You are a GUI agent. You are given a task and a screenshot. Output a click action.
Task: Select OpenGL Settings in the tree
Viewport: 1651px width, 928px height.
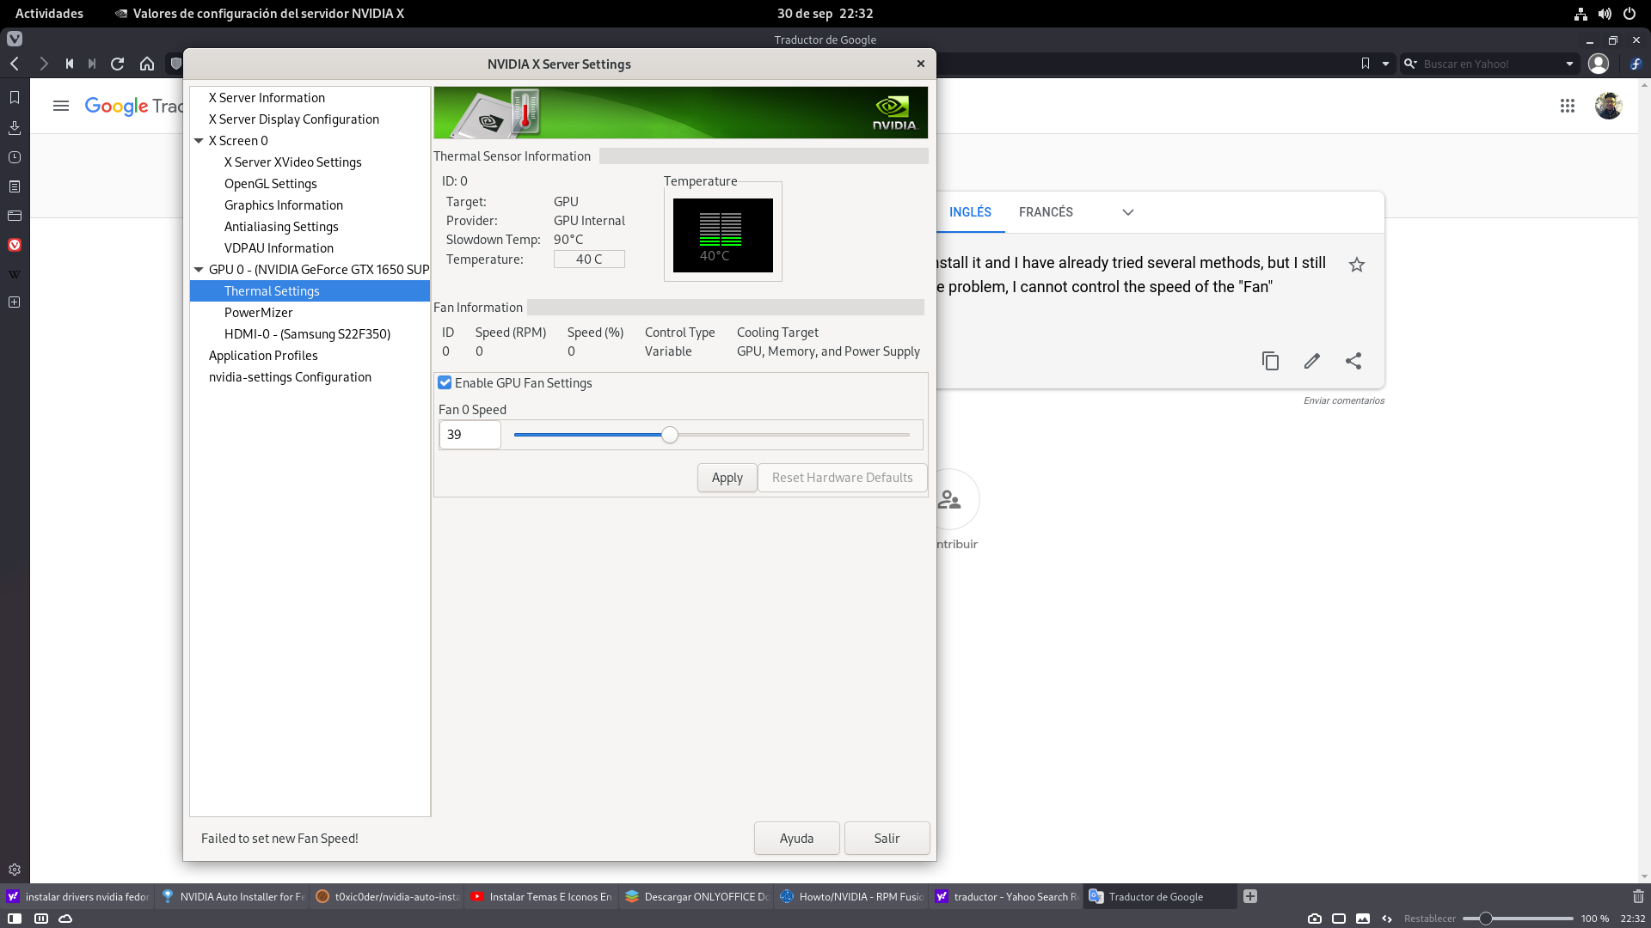(270, 184)
